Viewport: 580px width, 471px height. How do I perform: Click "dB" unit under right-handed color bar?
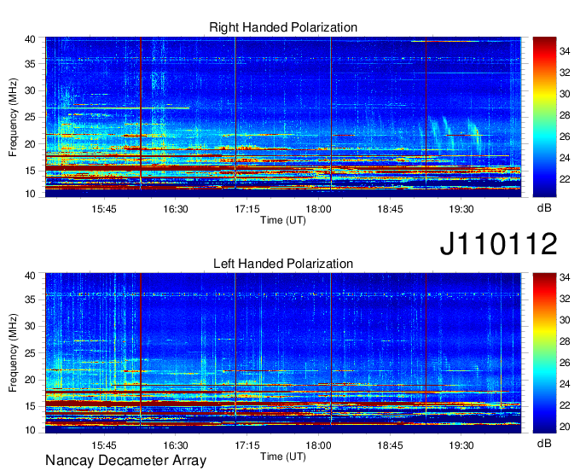coord(544,208)
